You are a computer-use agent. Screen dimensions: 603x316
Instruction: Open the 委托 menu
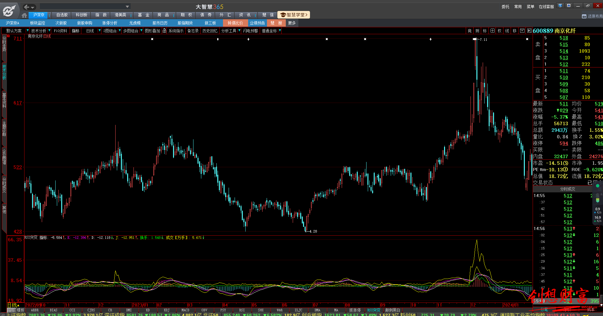(x=505, y=7)
